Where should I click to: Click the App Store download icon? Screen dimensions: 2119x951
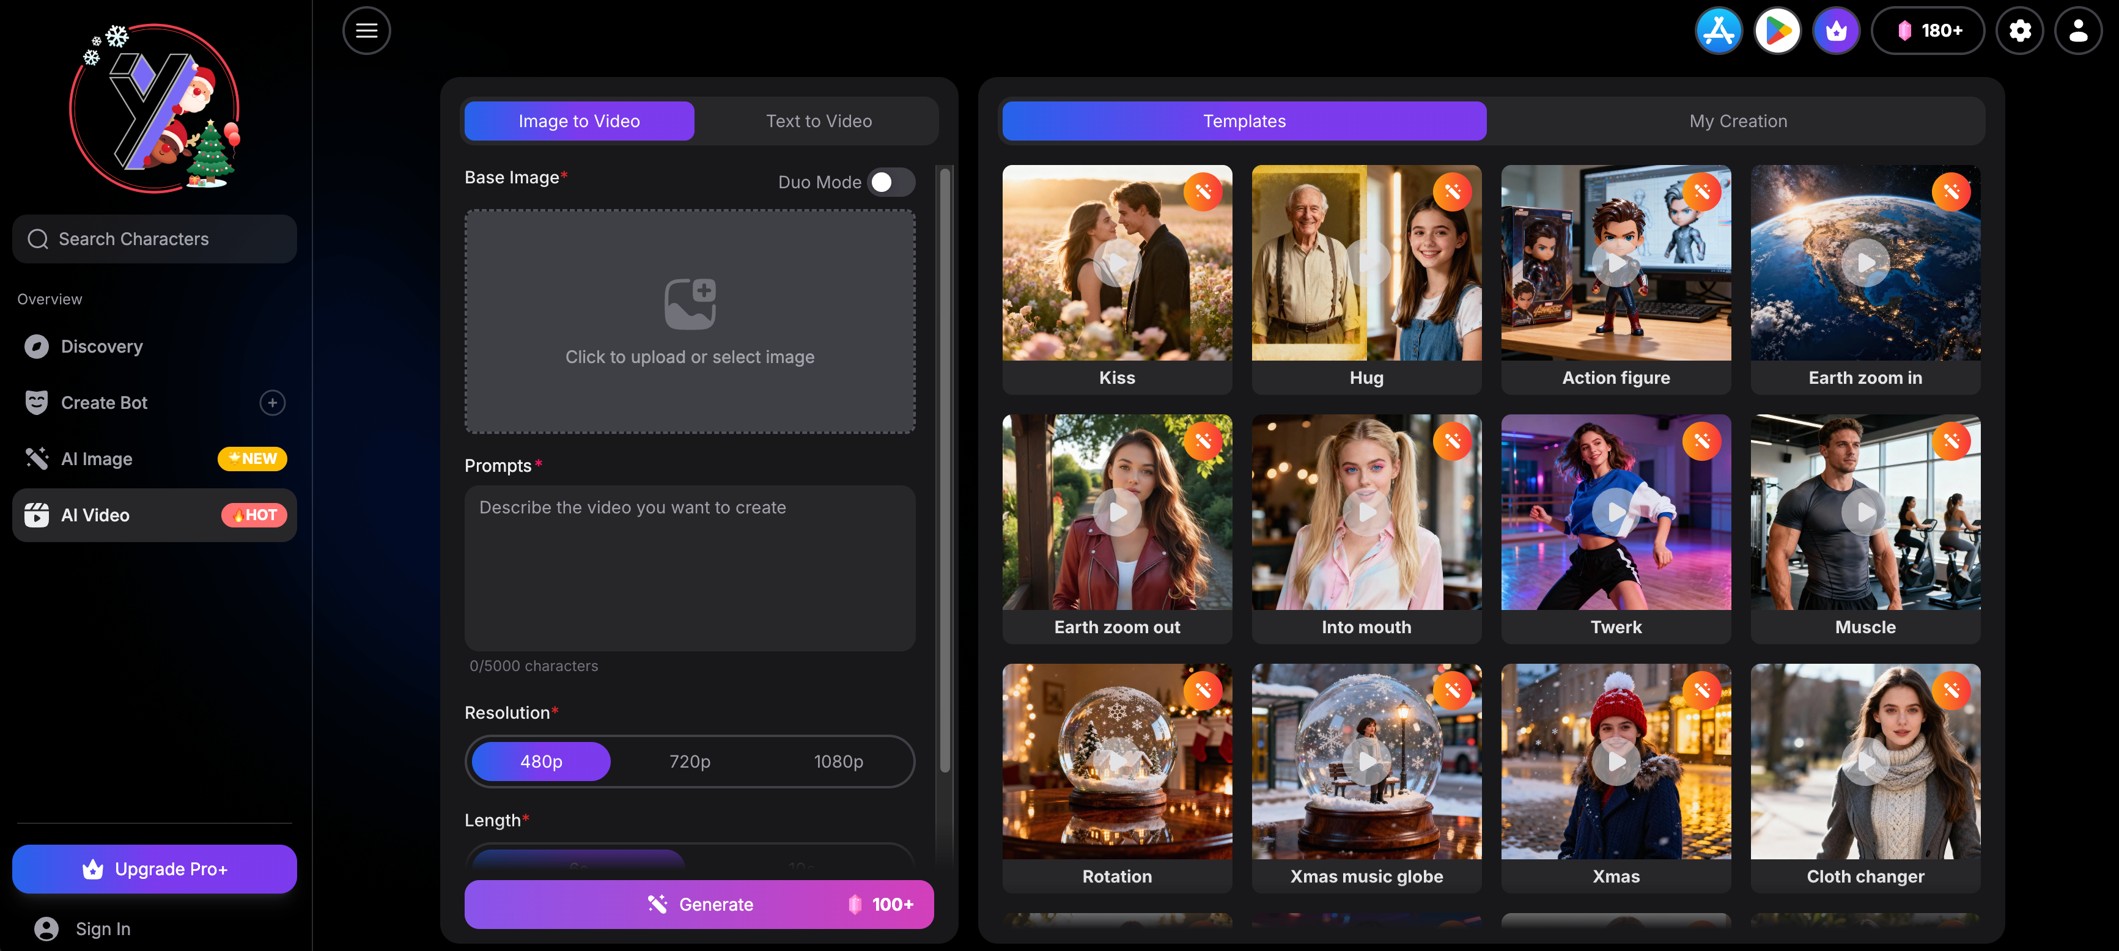1719,31
